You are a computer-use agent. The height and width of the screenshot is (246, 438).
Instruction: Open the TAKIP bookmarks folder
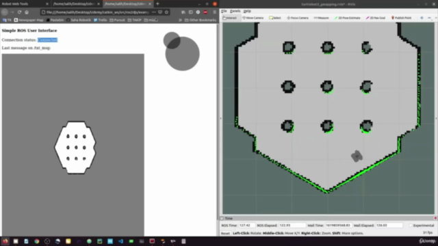[135, 20]
